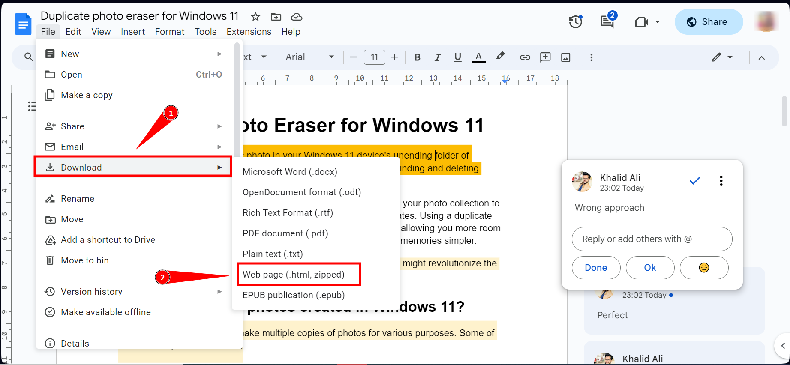Increase font size with plus

click(x=395, y=57)
